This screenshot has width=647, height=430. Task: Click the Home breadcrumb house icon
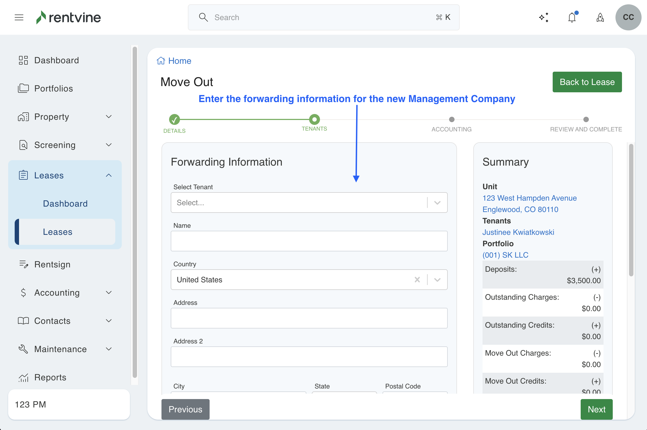(x=161, y=61)
